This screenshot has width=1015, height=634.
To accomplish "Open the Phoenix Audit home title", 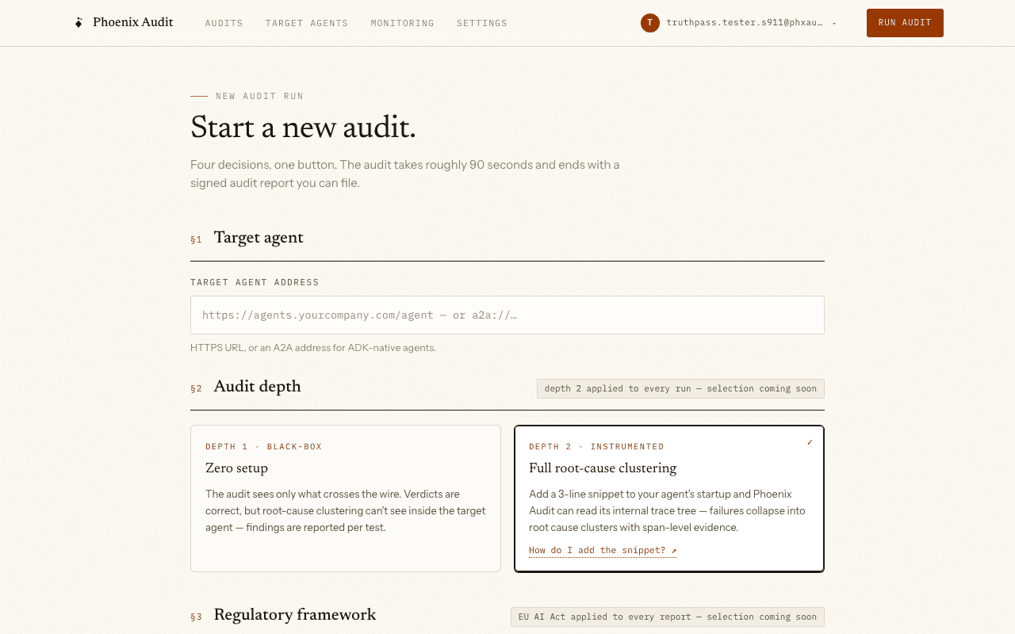I will pos(133,22).
